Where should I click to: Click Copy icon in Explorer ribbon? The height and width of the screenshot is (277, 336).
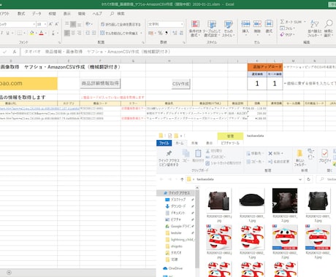click(186, 156)
